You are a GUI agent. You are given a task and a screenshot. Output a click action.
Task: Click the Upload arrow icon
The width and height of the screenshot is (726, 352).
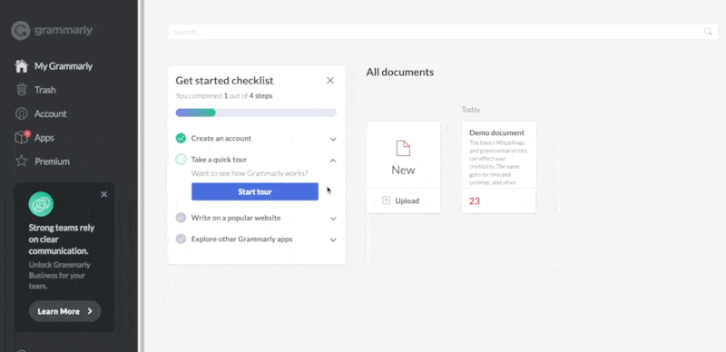[x=387, y=200]
